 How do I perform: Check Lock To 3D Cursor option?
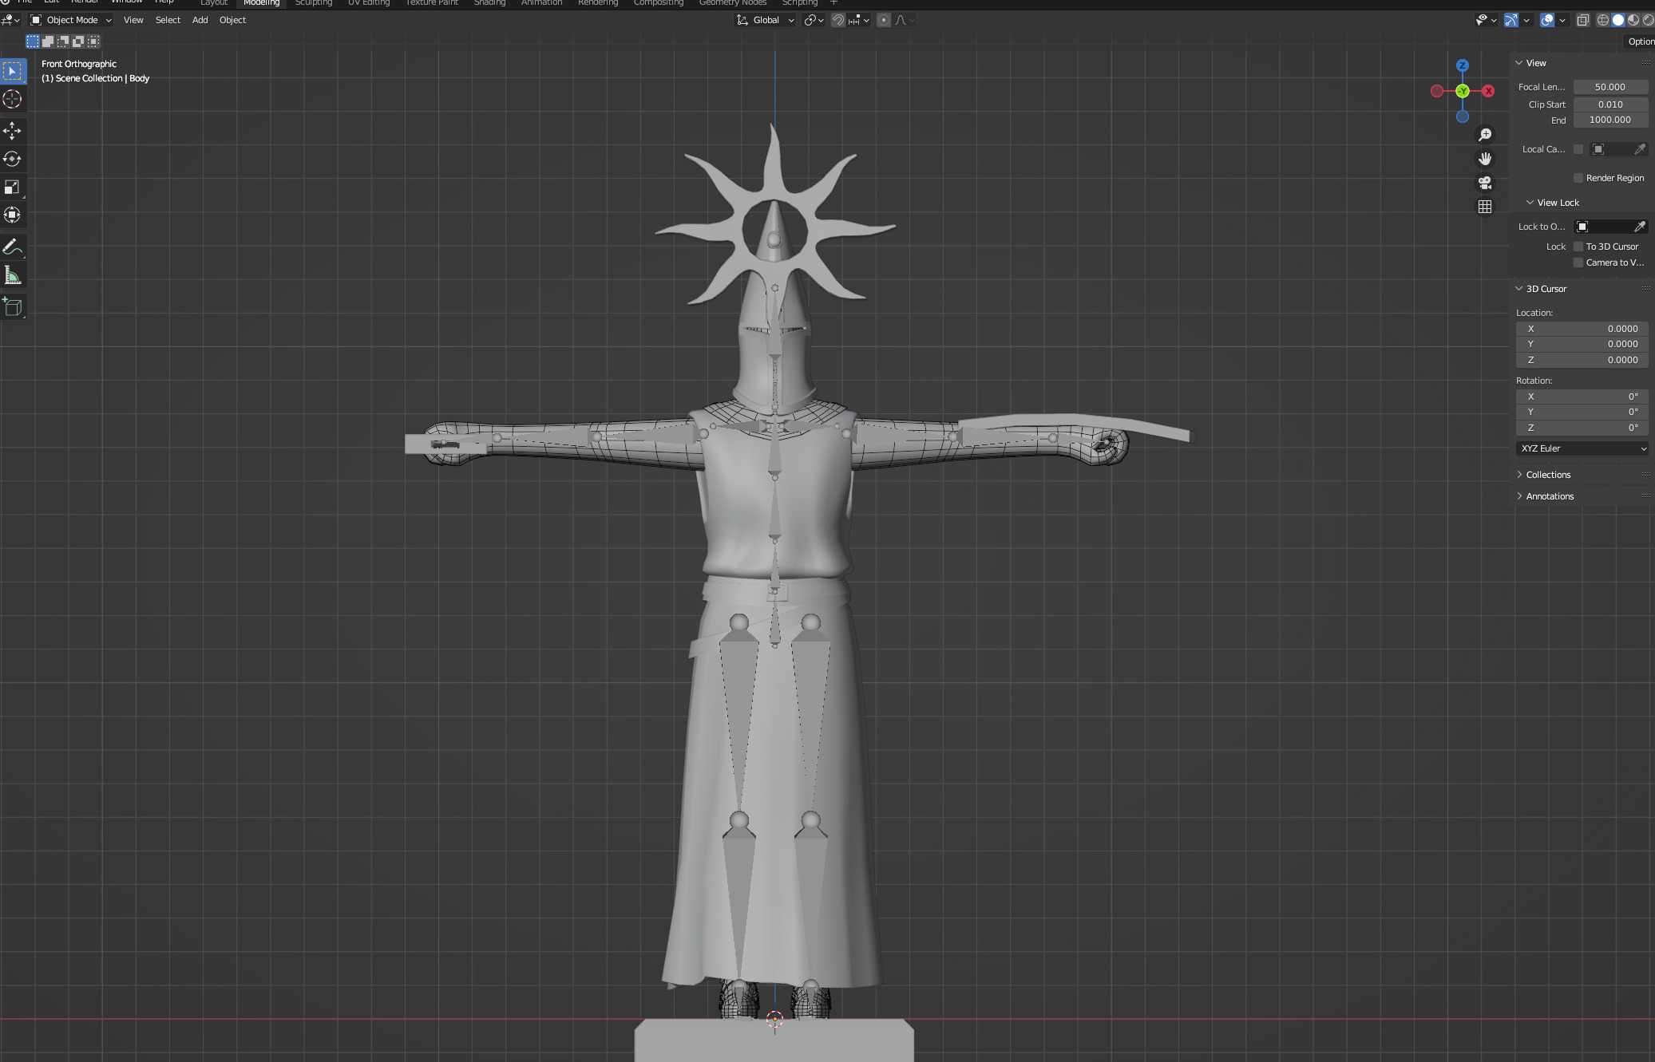(1578, 247)
